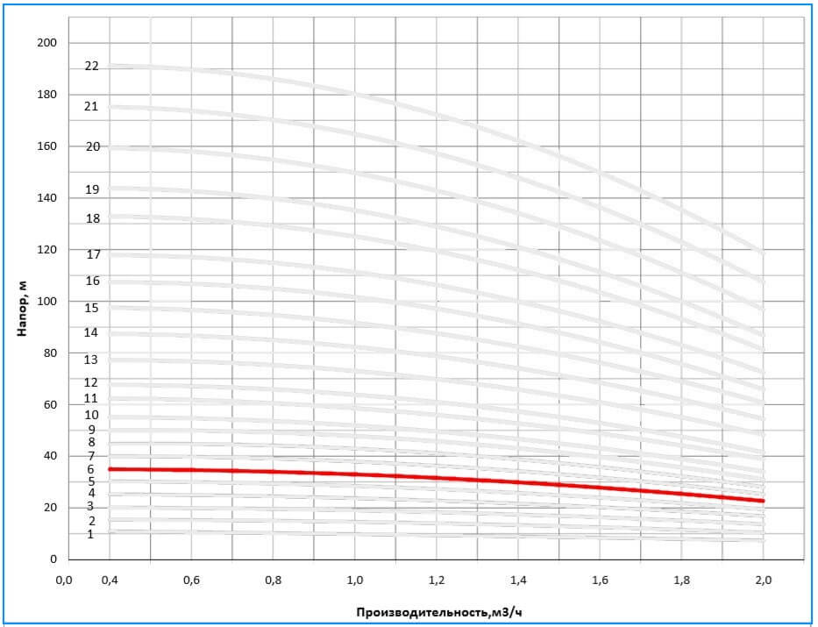This screenshot has height=627, width=818.
Task: Select curve label 13
Action: [x=91, y=360]
